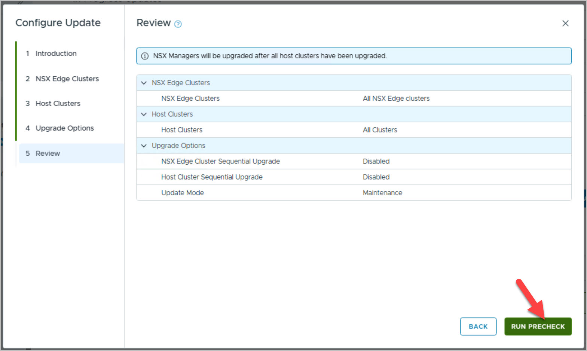Select the Update Mode Maintenance row
The image size is (587, 351).
(x=382, y=193)
